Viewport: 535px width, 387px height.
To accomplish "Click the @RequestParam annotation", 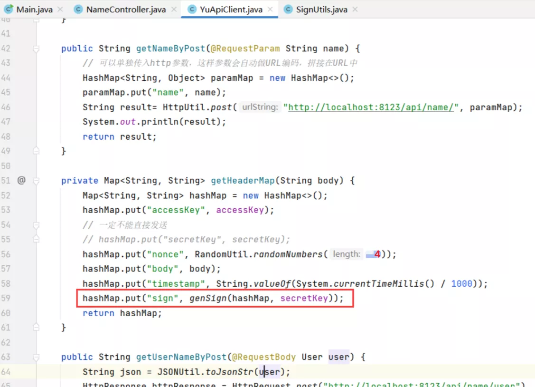I will coord(245,48).
